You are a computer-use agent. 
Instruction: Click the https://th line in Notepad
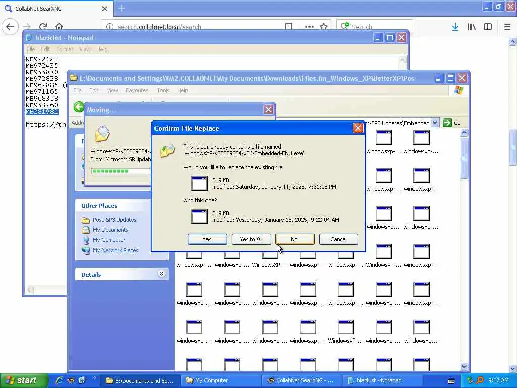[x=46, y=125]
